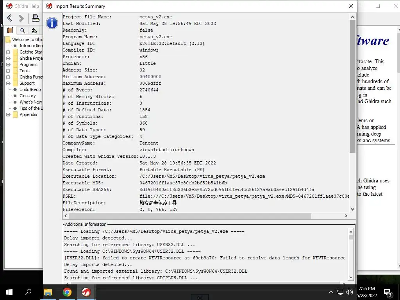The width and height of the screenshot is (400, 300).
Task: Click the Executable SHA256 hash value
Action: tap(227, 189)
